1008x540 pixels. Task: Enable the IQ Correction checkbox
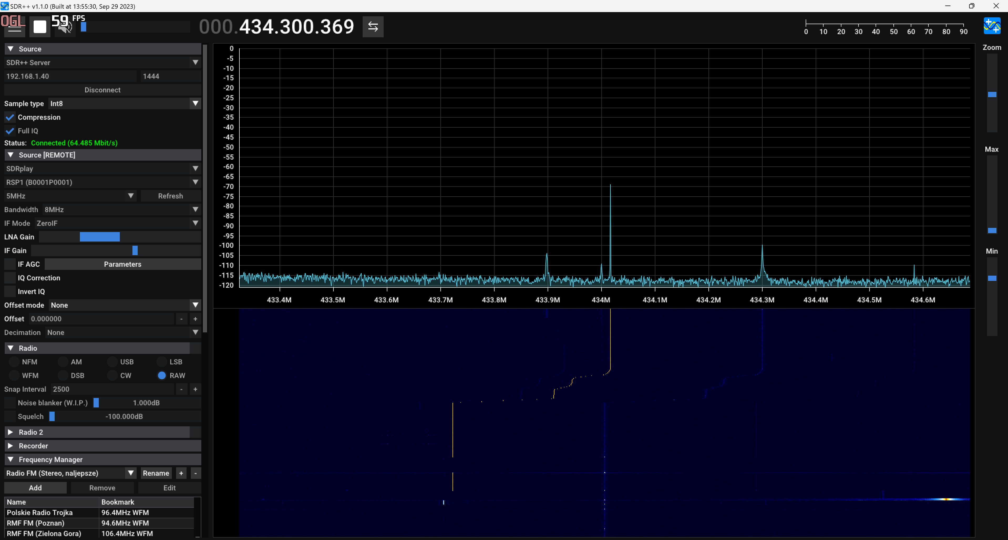click(x=10, y=278)
